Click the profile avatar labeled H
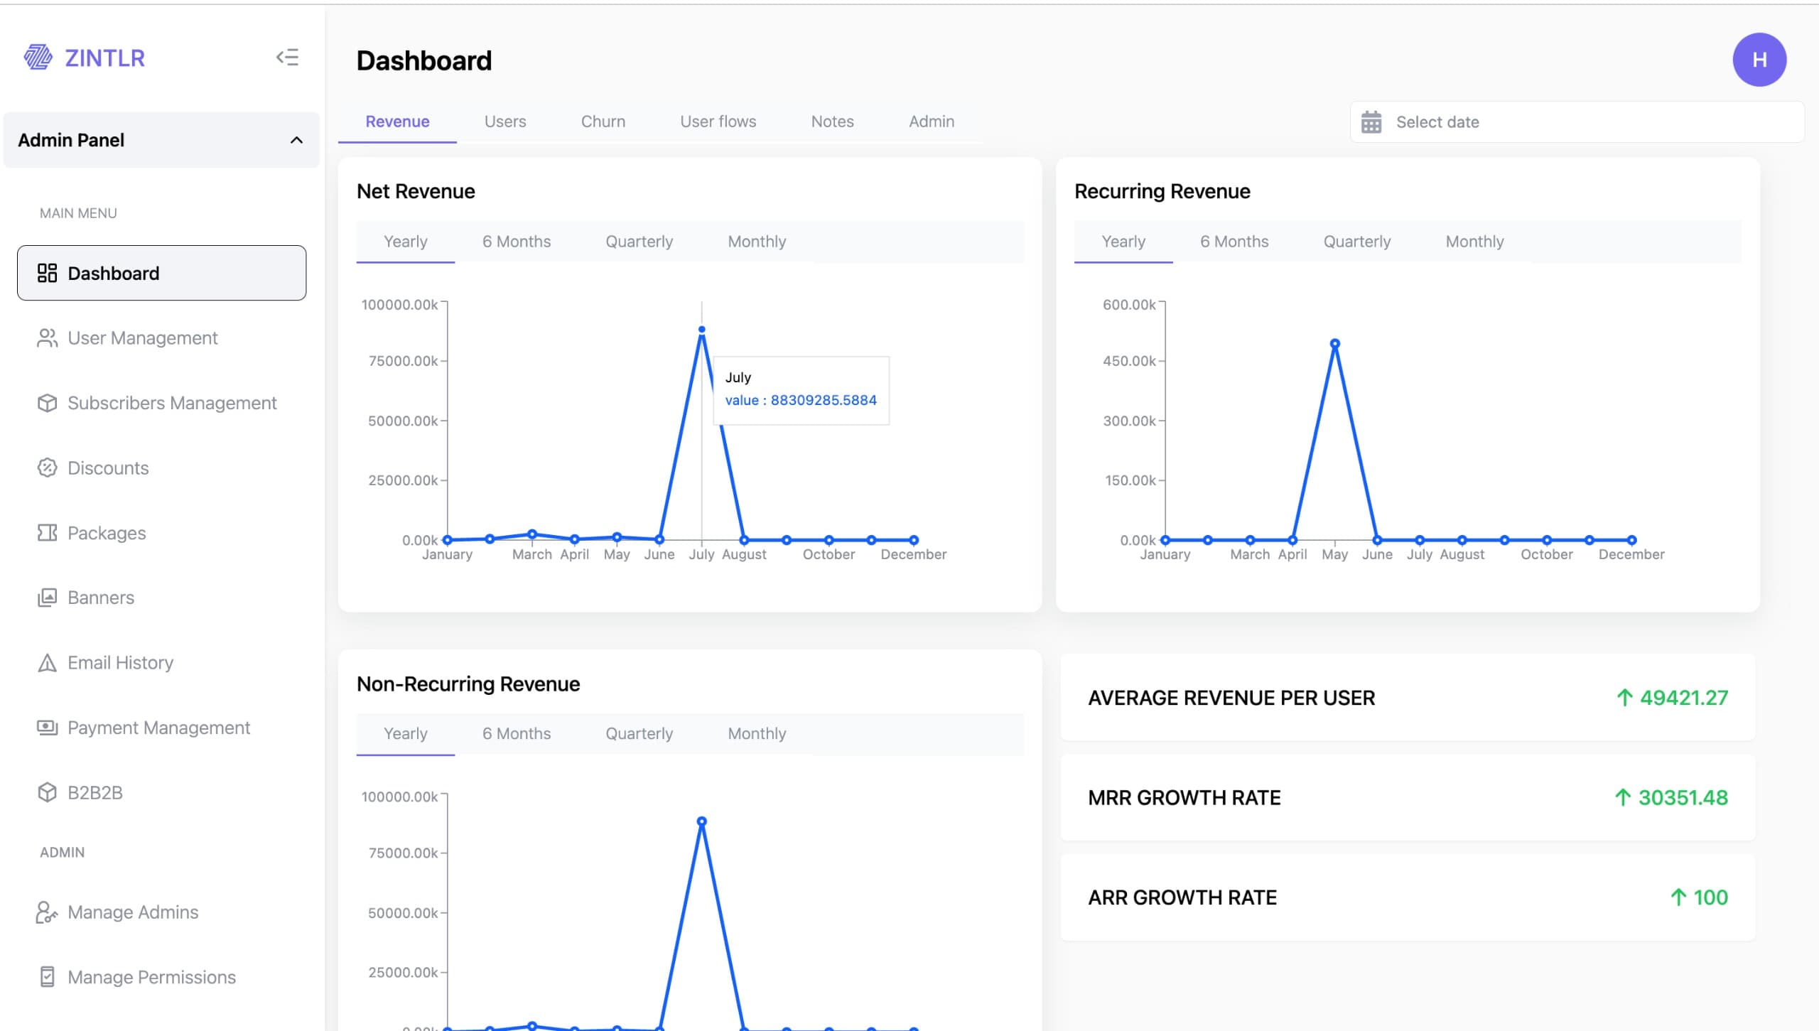1819x1031 pixels. tap(1760, 60)
